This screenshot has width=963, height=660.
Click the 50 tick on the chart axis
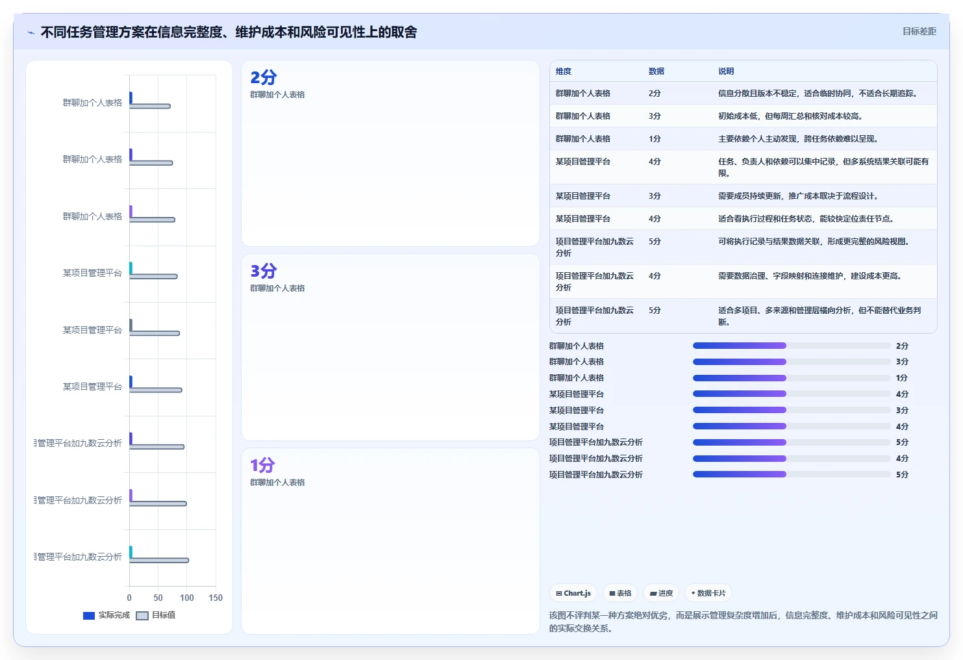click(158, 598)
